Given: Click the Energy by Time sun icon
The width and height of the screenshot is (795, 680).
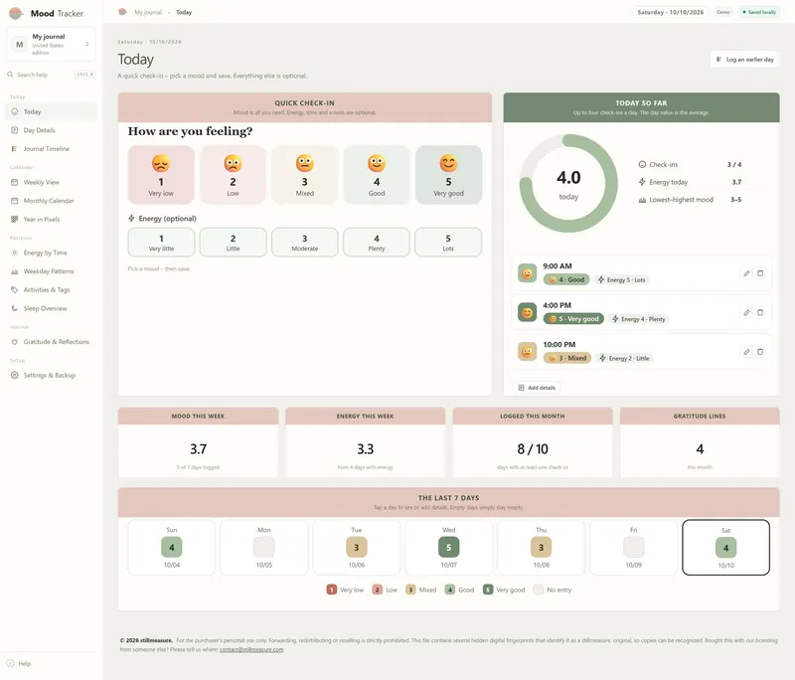Looking at the screenshot, I should (14, 253).
